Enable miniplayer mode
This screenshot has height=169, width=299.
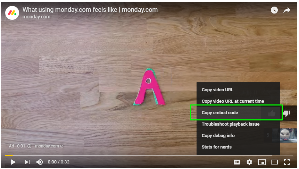[x=261, y=162]
